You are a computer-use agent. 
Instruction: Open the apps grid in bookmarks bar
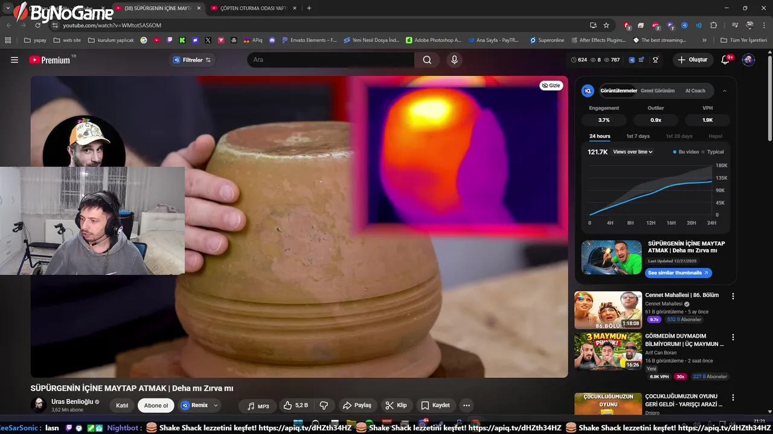tap(8, 40)
